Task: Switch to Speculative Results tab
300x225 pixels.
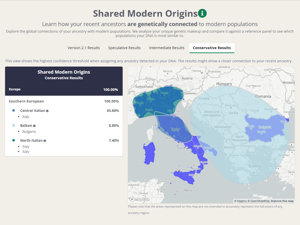Action: click(x=124, y=48)
